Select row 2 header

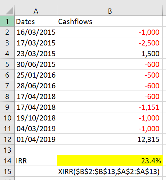tap(7, 32)
